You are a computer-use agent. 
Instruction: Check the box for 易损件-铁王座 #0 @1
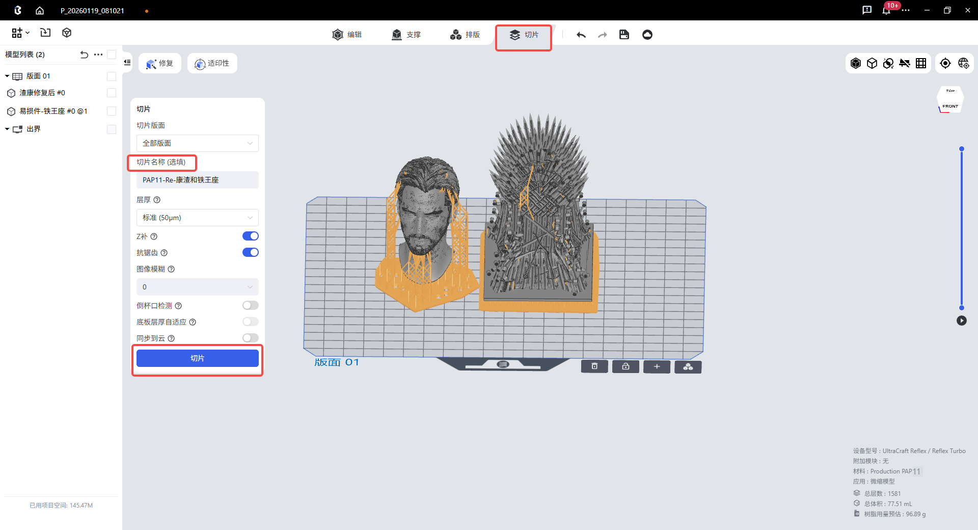coord(112,111)
